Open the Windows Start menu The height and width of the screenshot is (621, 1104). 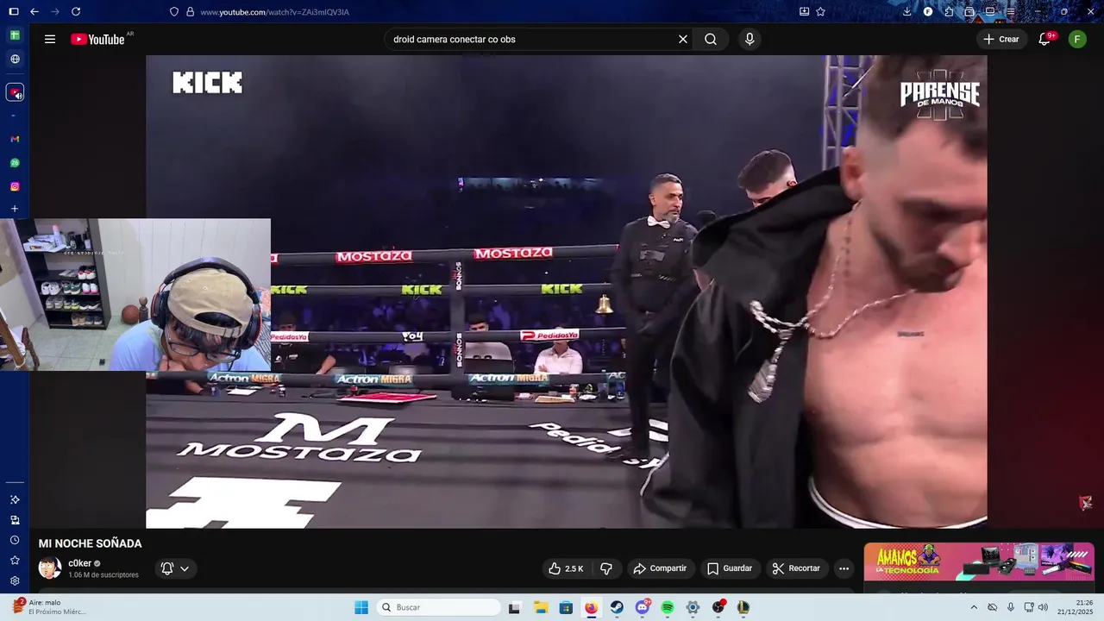point(361,607)
